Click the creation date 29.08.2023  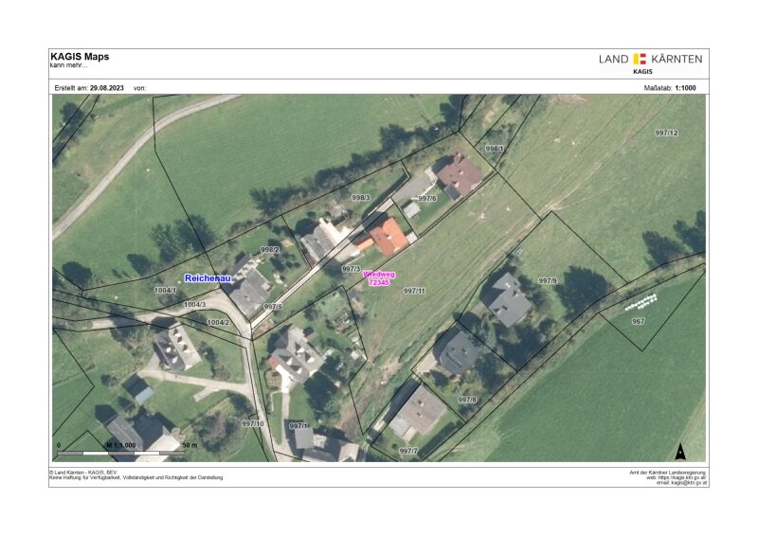[108, 87]
